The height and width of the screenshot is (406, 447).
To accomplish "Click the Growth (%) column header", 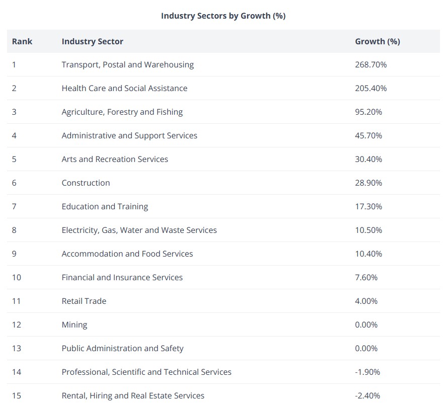I will click(x=377, y=41).
